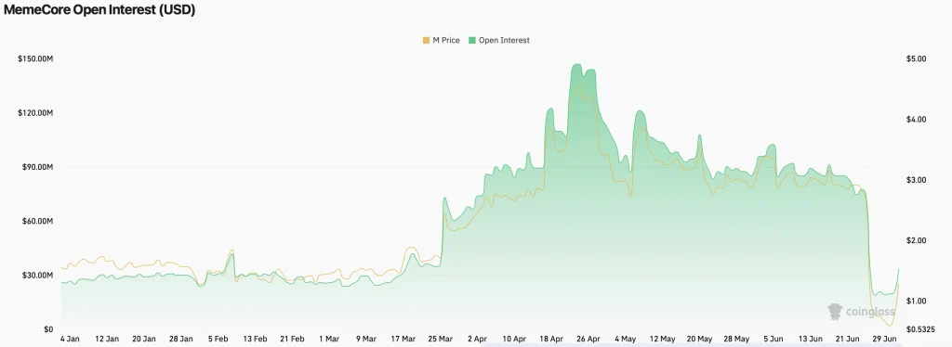
Task: Click the $0.5325 right price axis label
Action: pos(920,329)
